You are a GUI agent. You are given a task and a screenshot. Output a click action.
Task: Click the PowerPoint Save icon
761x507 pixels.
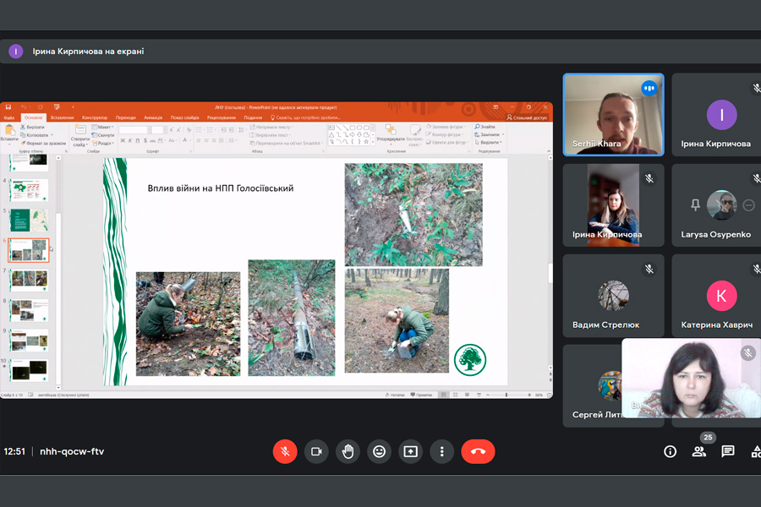tap(8, 106)
